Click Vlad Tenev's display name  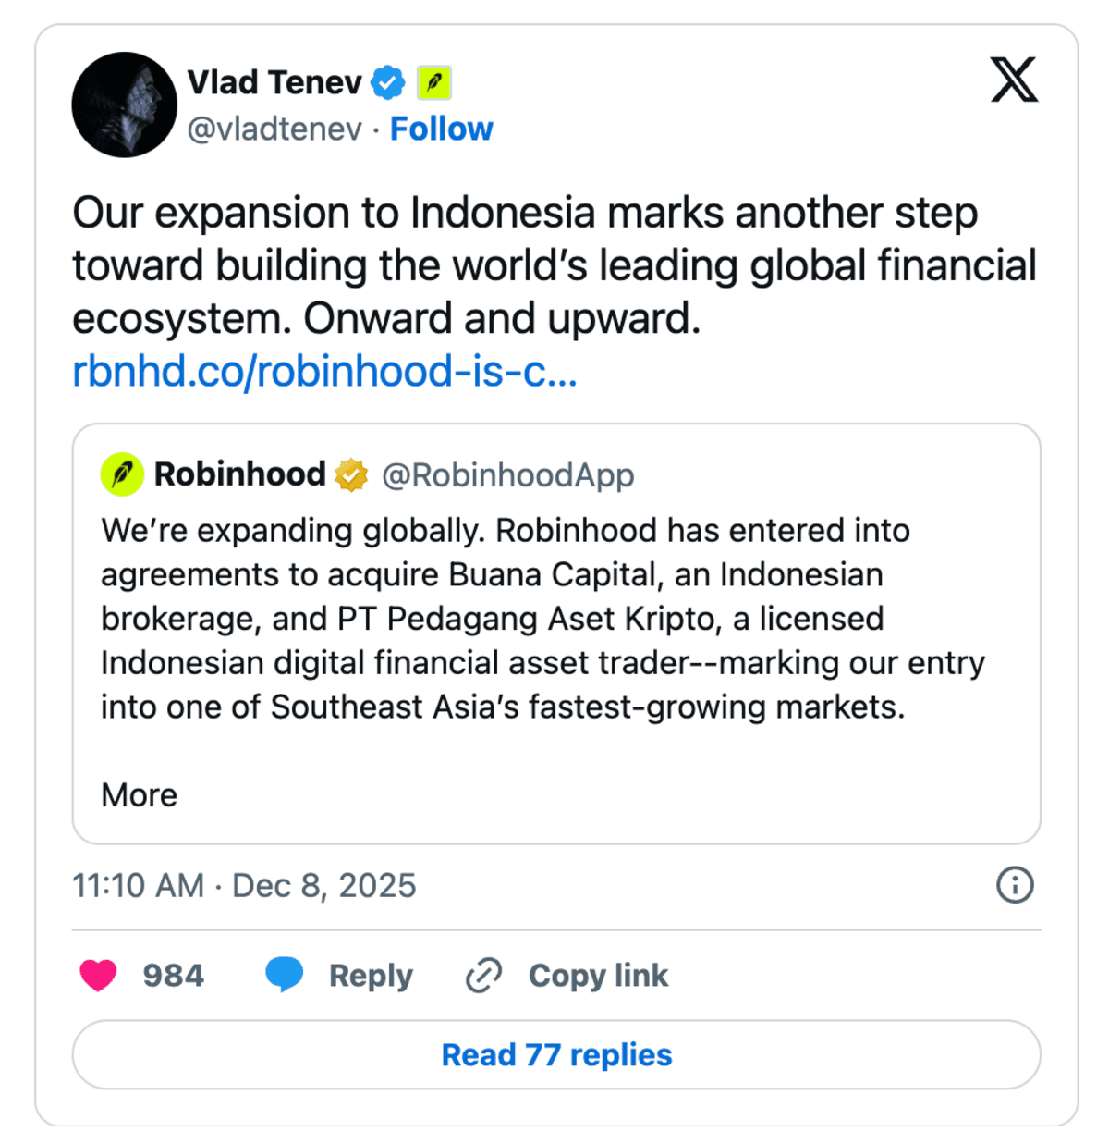tap(273, 81)
